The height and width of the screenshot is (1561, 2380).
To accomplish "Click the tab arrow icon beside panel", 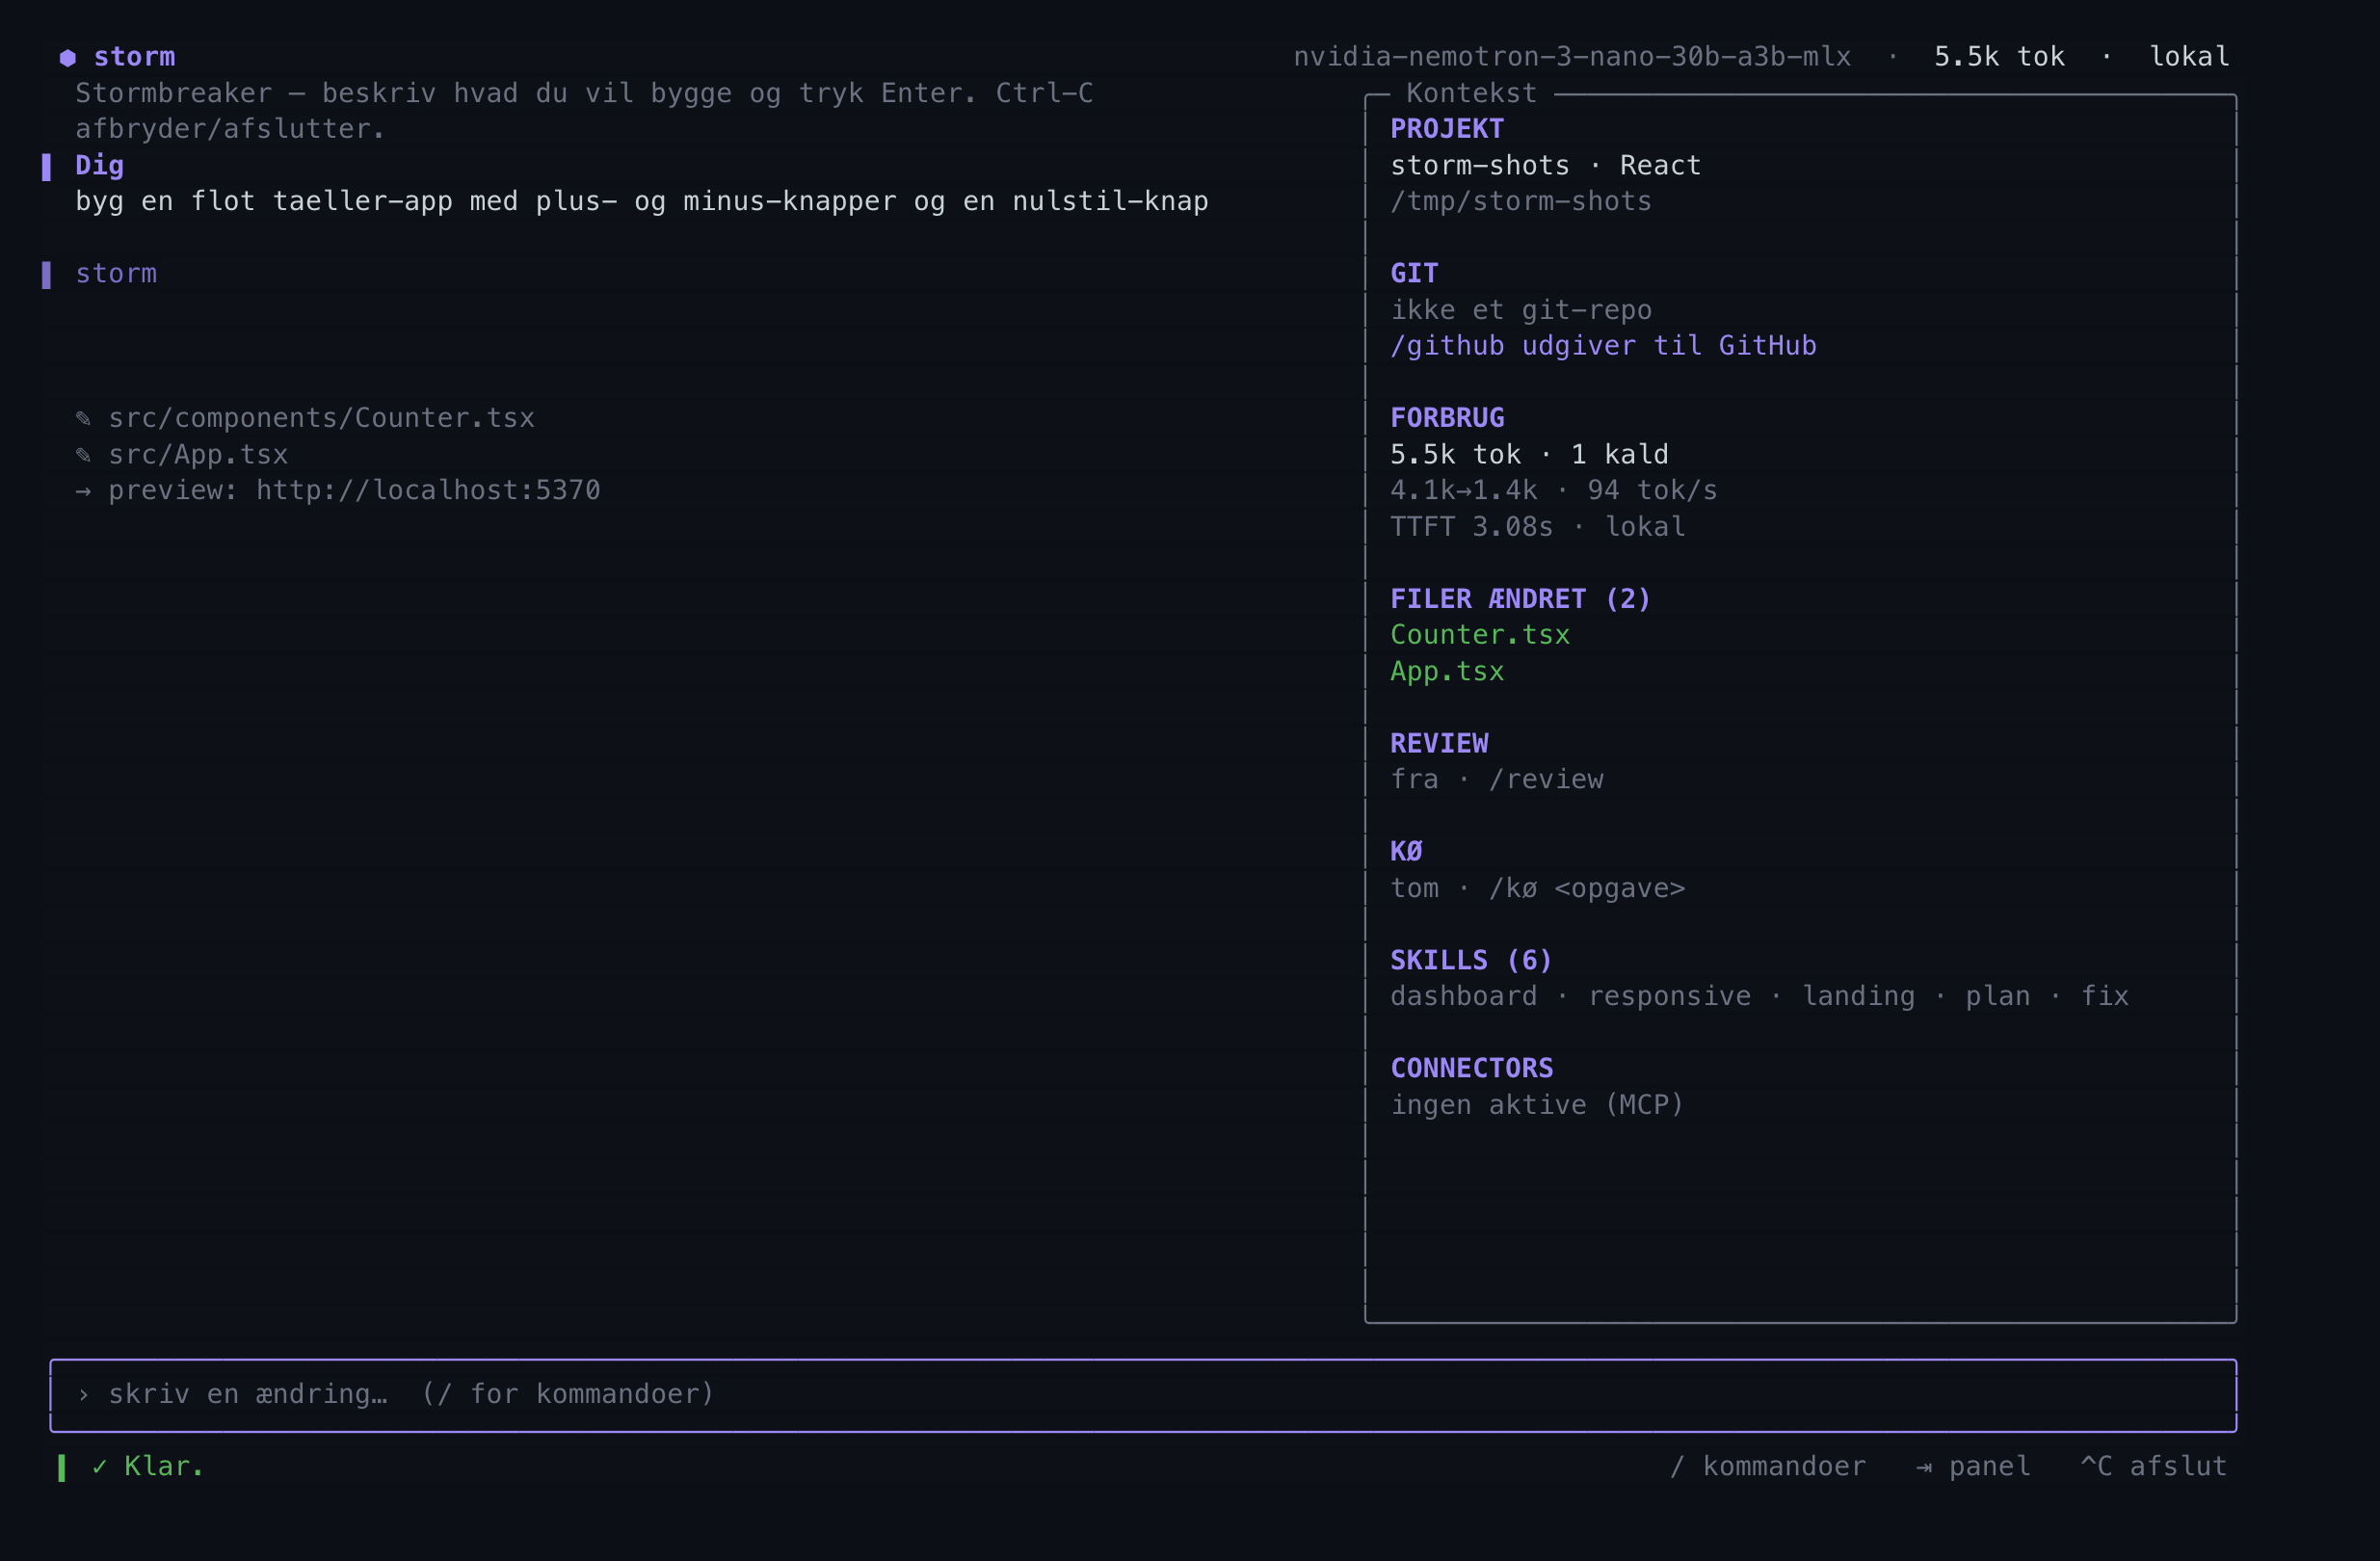I will pyautogui.click(x=1923, y=1467).
